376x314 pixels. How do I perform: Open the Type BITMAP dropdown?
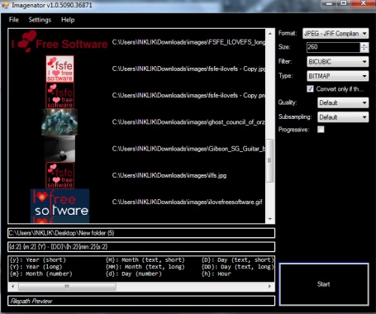point(338,76)
